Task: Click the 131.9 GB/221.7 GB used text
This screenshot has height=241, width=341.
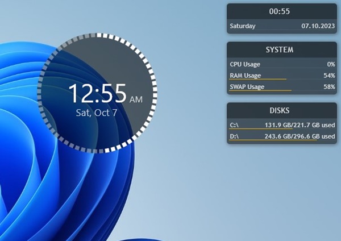Action: click(300, 125)
